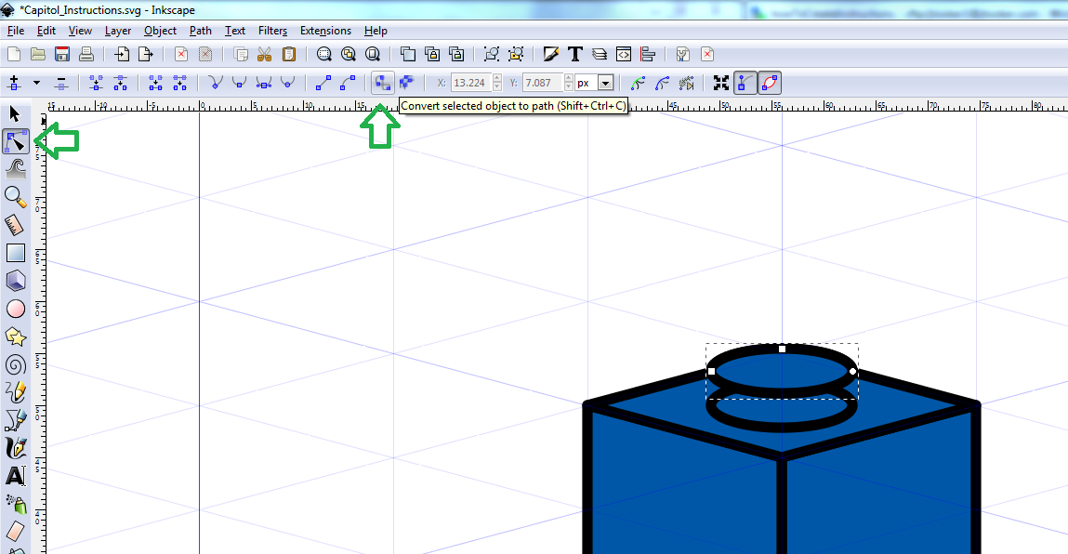Open the Object menu
Screen dimensions: 1068x554
tap(160, 31)
